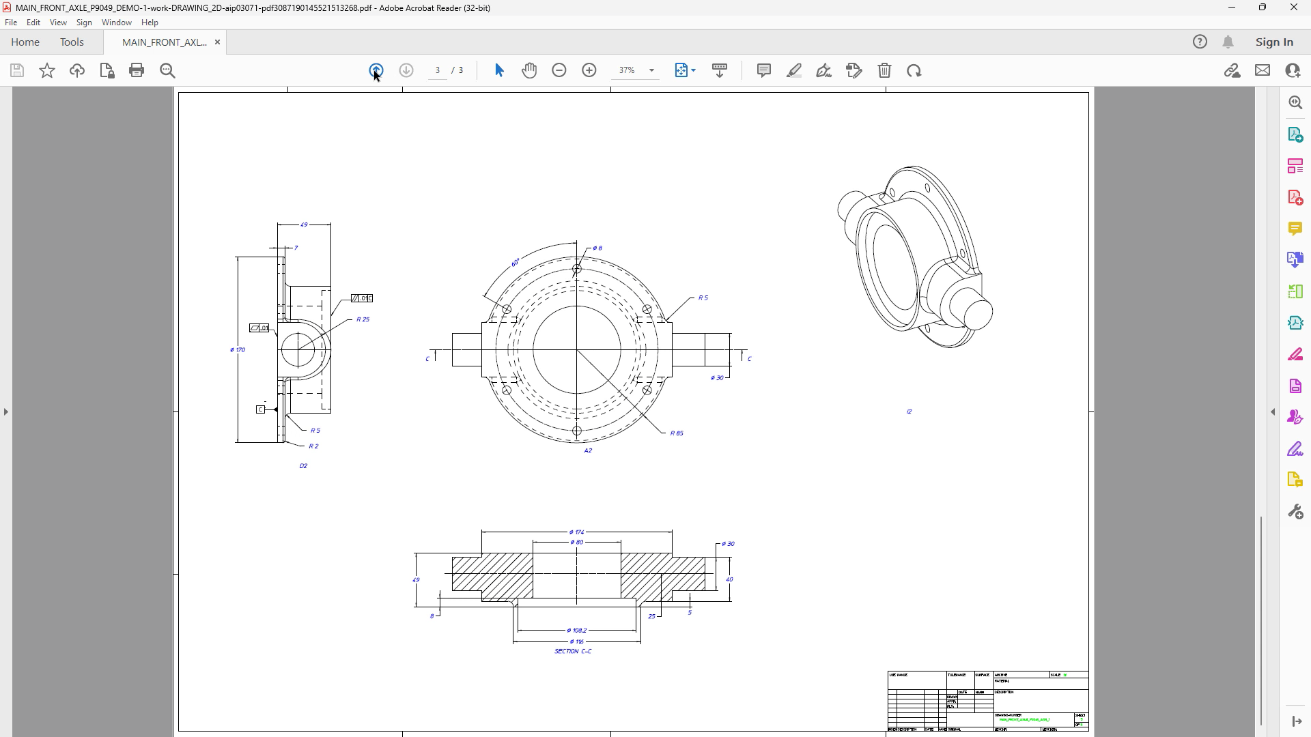Add a comment sticky note
This screenshot has height=737, width=1311.
[x=764, y=70]
